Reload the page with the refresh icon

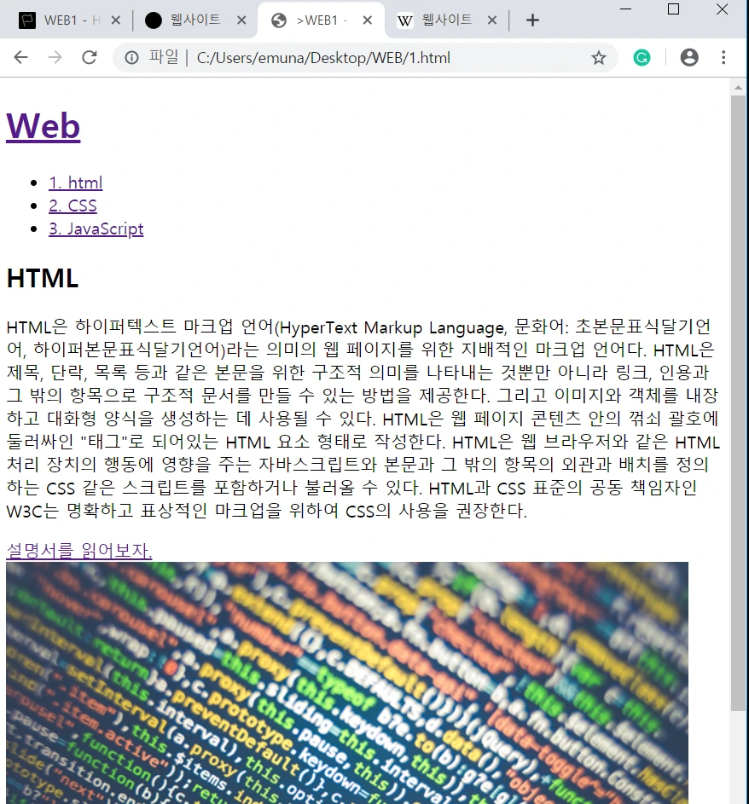point(90,57)
